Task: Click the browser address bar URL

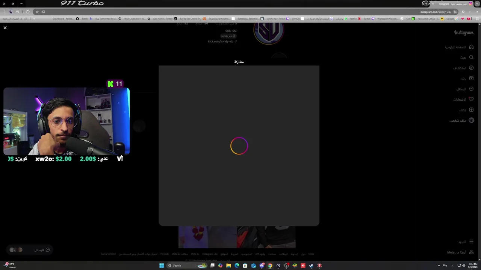Action: (x=436, y=12)
